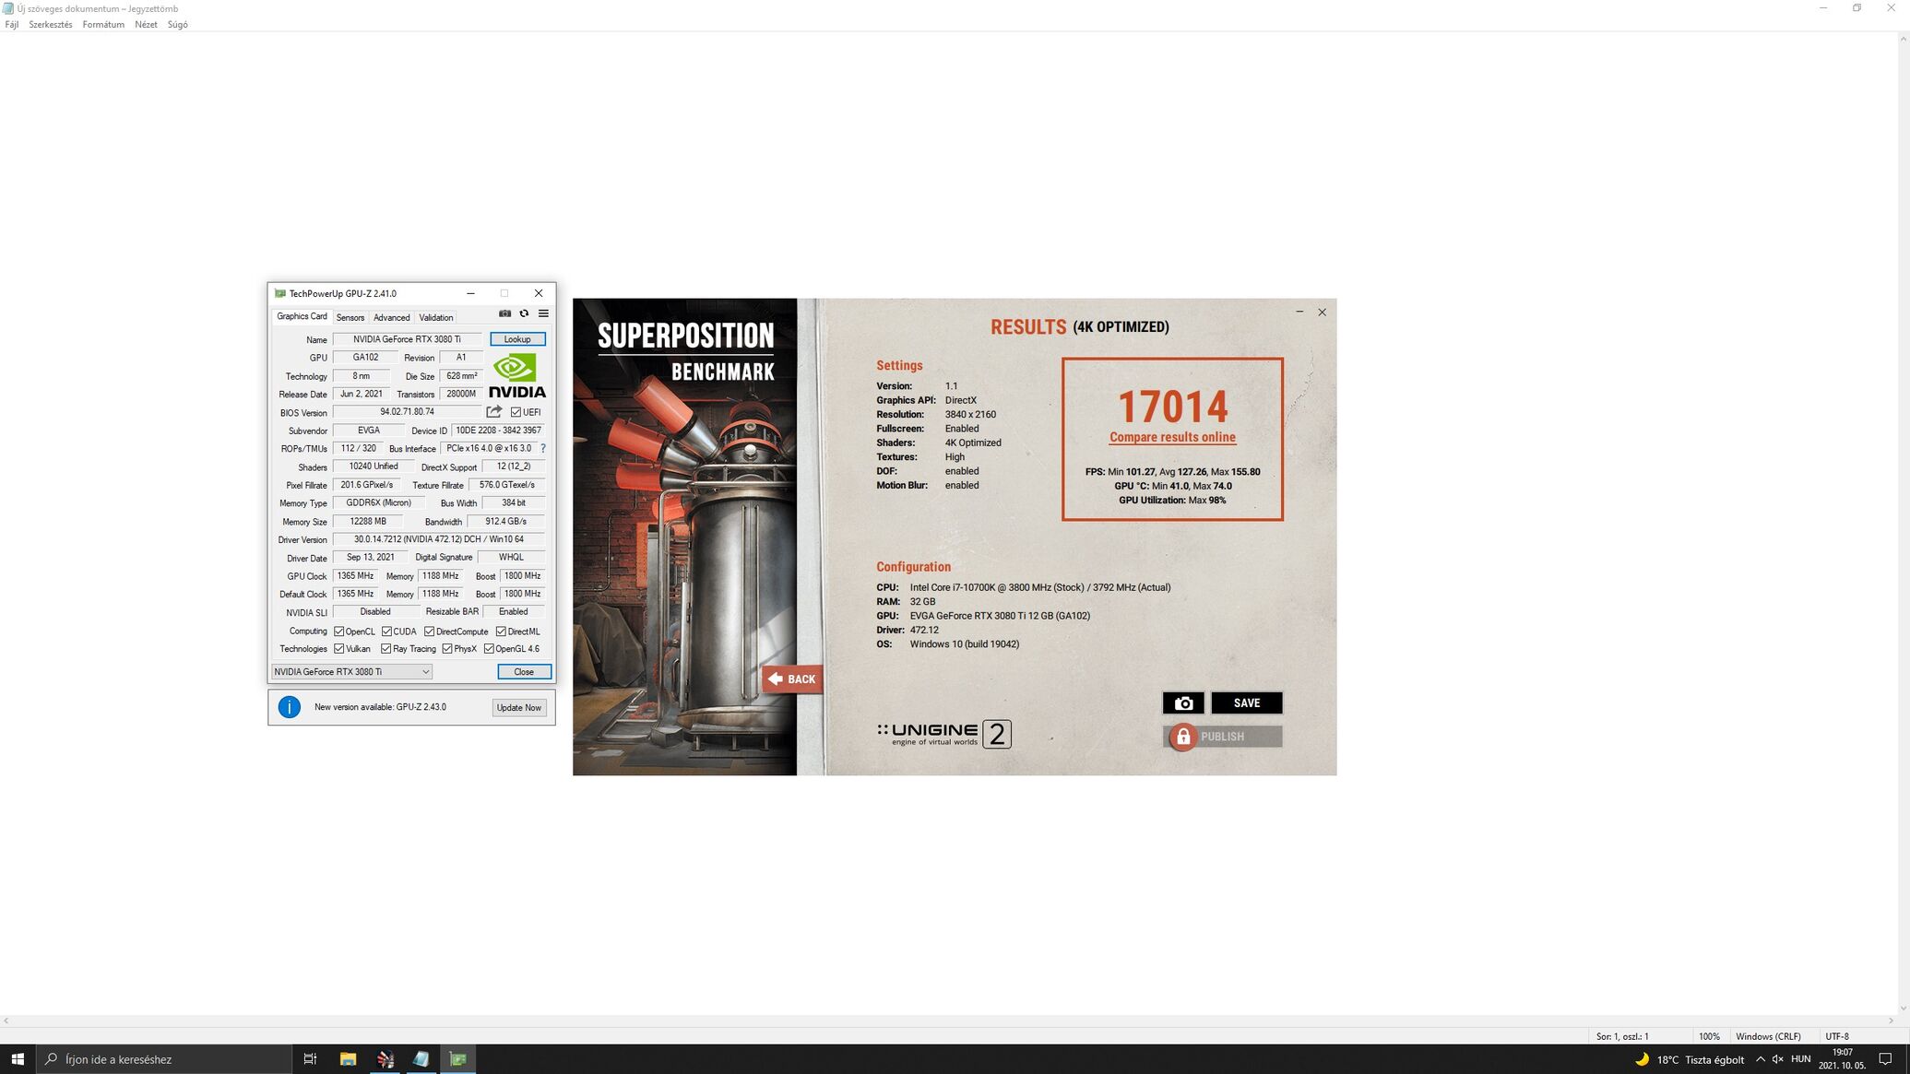Open the GPU selection dropdown in GPU-Z
Viewport: 1910px width, 1074px height.
(x=351, y=671)
